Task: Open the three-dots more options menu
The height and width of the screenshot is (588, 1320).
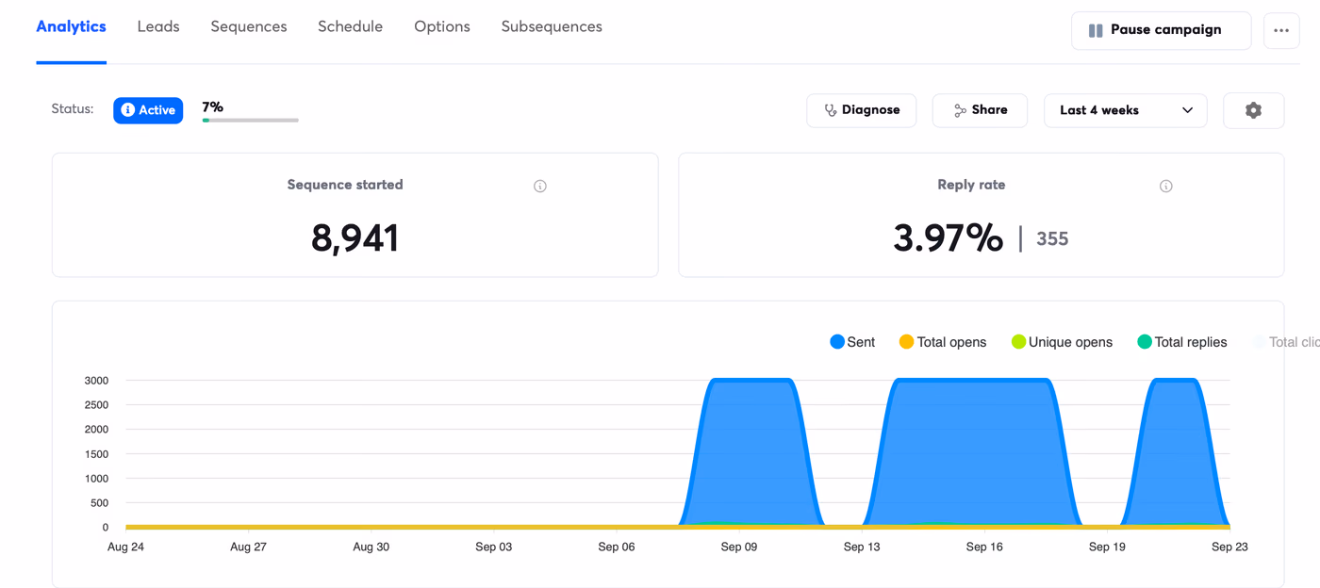Action: pyautogui.click(x=1281, y=30)
